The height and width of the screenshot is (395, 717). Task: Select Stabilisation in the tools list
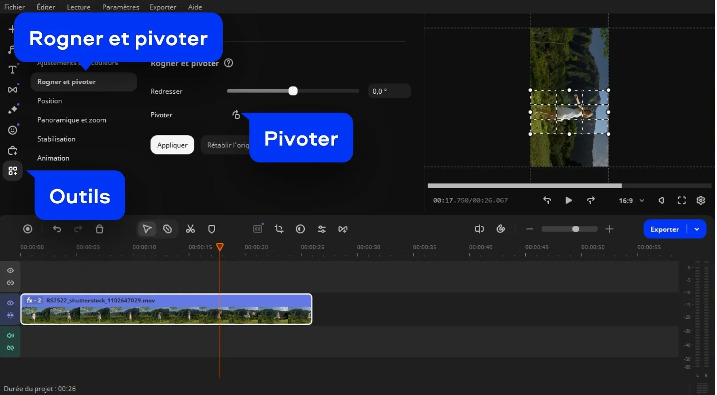[56, 139]
